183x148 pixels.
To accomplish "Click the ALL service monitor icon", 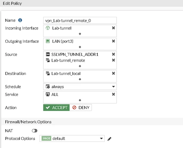I will pos(48,94).
